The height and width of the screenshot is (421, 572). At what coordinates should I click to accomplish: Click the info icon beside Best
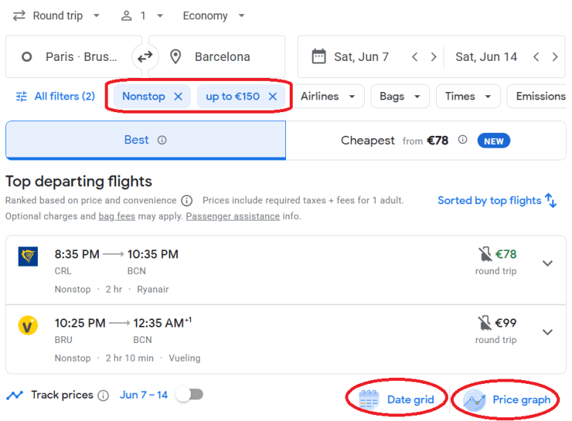(162, 140)
